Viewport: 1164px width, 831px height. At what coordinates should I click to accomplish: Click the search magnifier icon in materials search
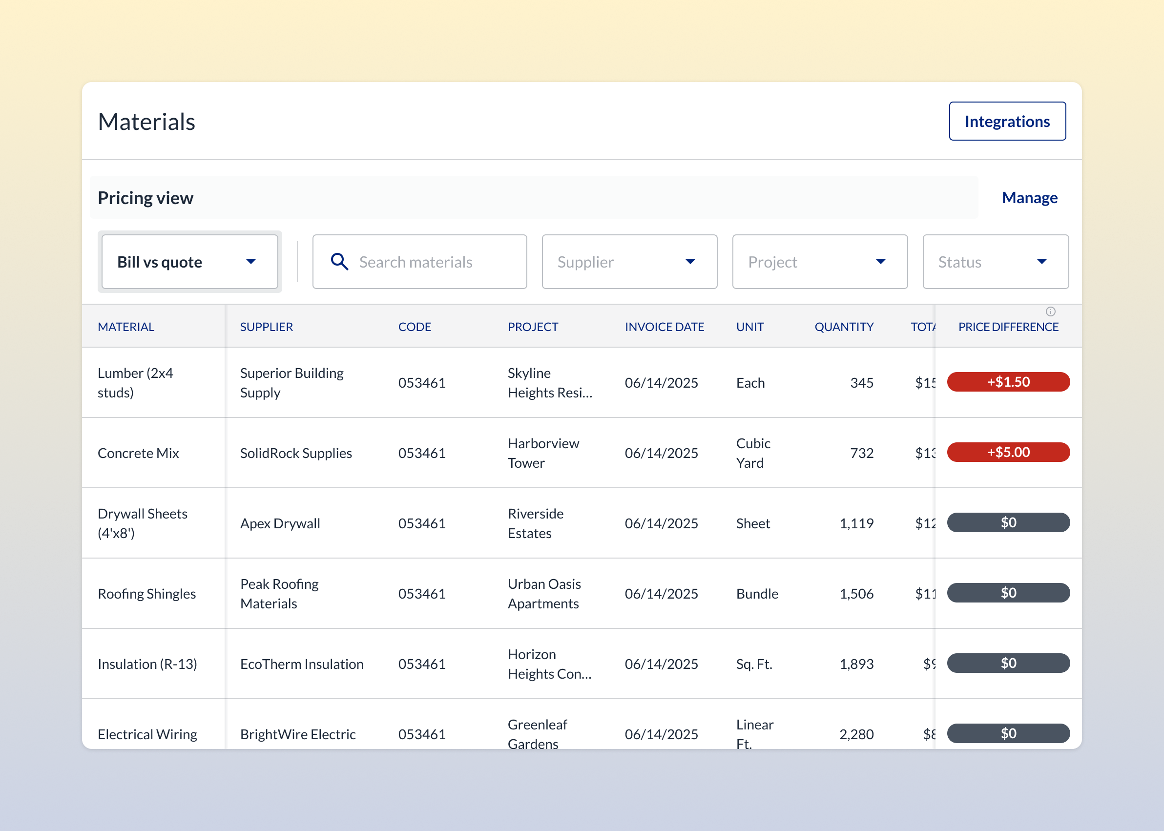pyautogui.click(x=339, y=262)
